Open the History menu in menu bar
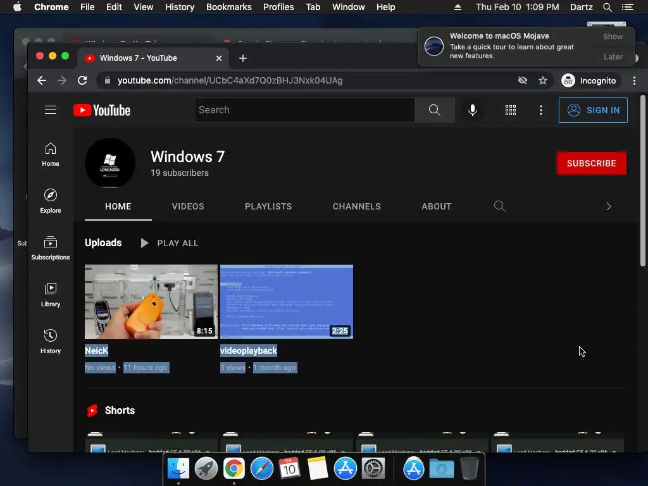648x486 pixels. tap(180, 7)
